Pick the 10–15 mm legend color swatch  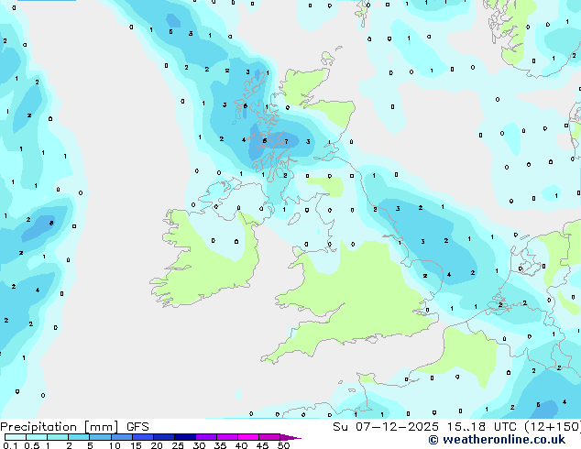[x=121, y=437]
